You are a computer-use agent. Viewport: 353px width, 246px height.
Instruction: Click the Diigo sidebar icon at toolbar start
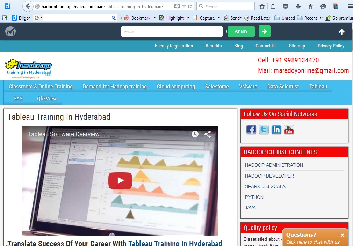click(x=5, y=18)
